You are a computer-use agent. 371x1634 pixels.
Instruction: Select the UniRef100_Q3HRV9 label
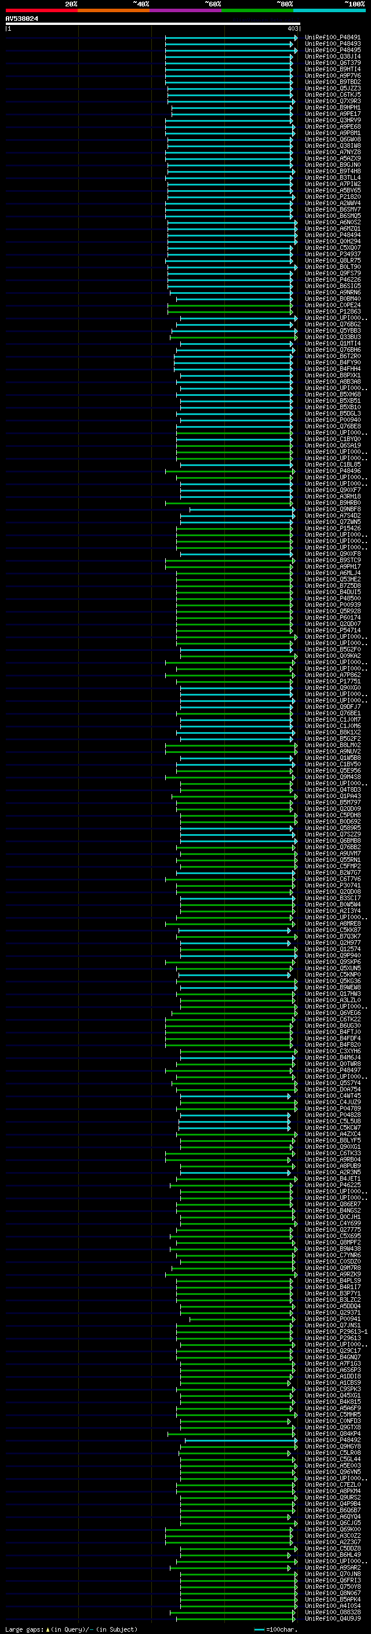[x=332, y=121]
